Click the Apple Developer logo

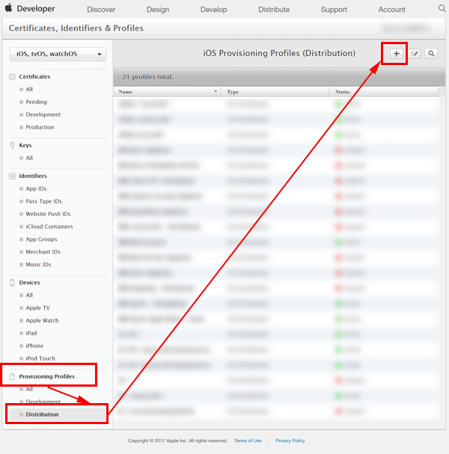coord(30,8)
